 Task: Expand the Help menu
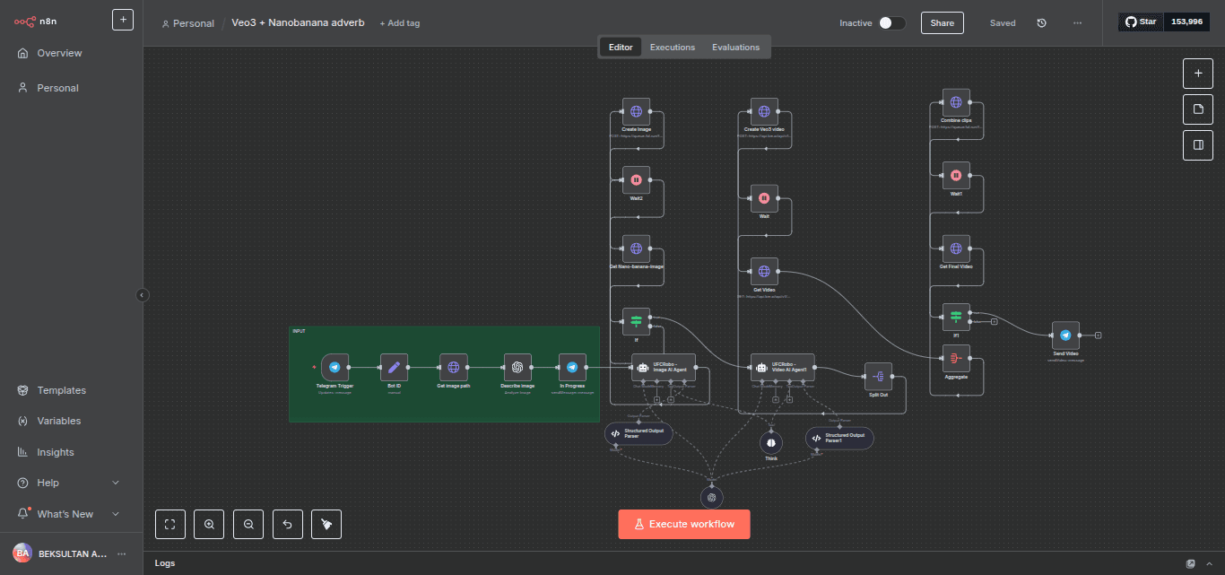115,483
